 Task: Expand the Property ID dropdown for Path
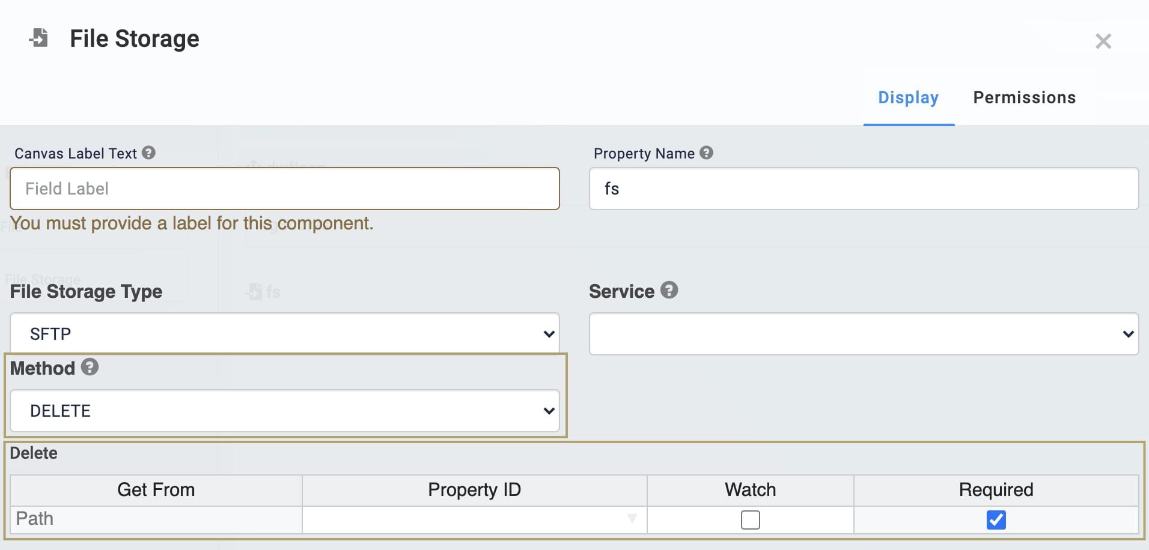[474, 519]
